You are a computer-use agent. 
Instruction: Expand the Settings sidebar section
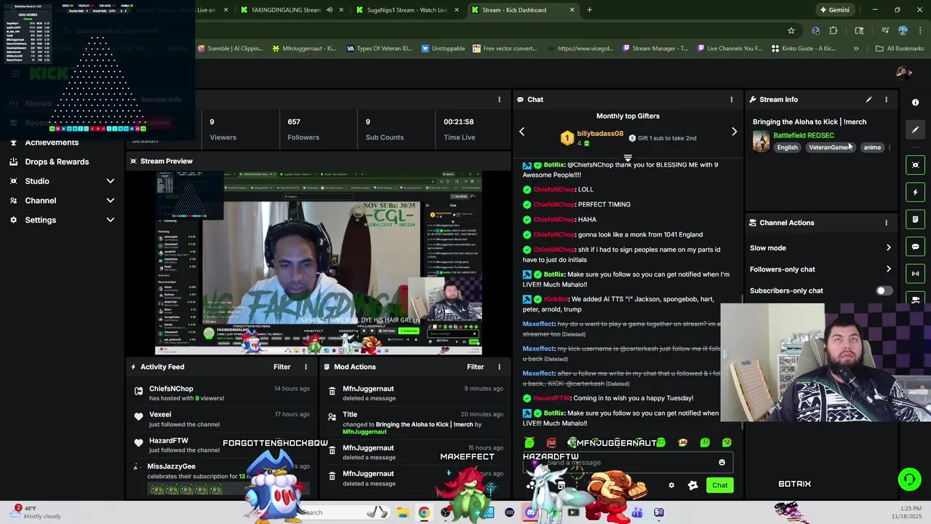point(111,220)
